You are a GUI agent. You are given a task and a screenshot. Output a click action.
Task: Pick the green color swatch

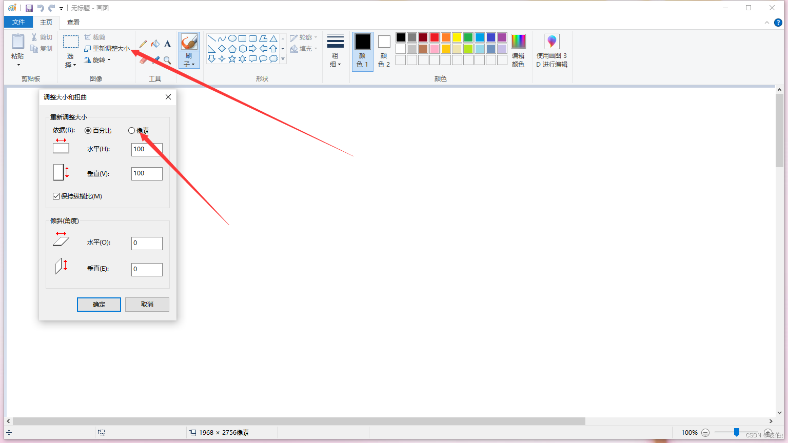point(468,37)
